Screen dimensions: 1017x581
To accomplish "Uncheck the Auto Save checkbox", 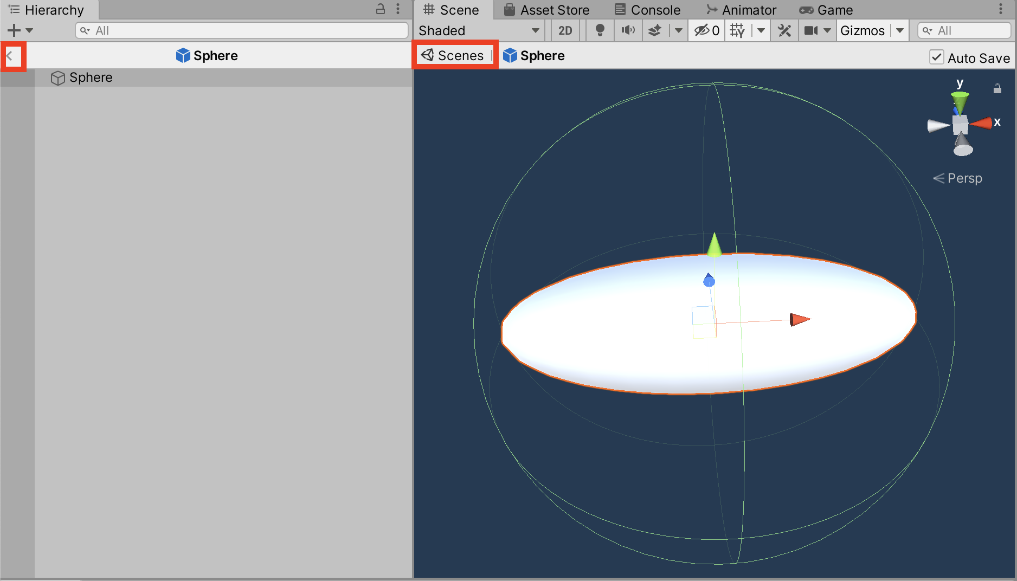I will pyautogui.click(x=936, y=57).
